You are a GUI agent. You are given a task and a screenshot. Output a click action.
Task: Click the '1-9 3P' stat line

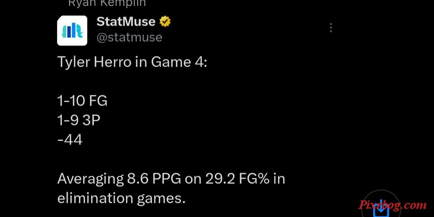[79, 120]
